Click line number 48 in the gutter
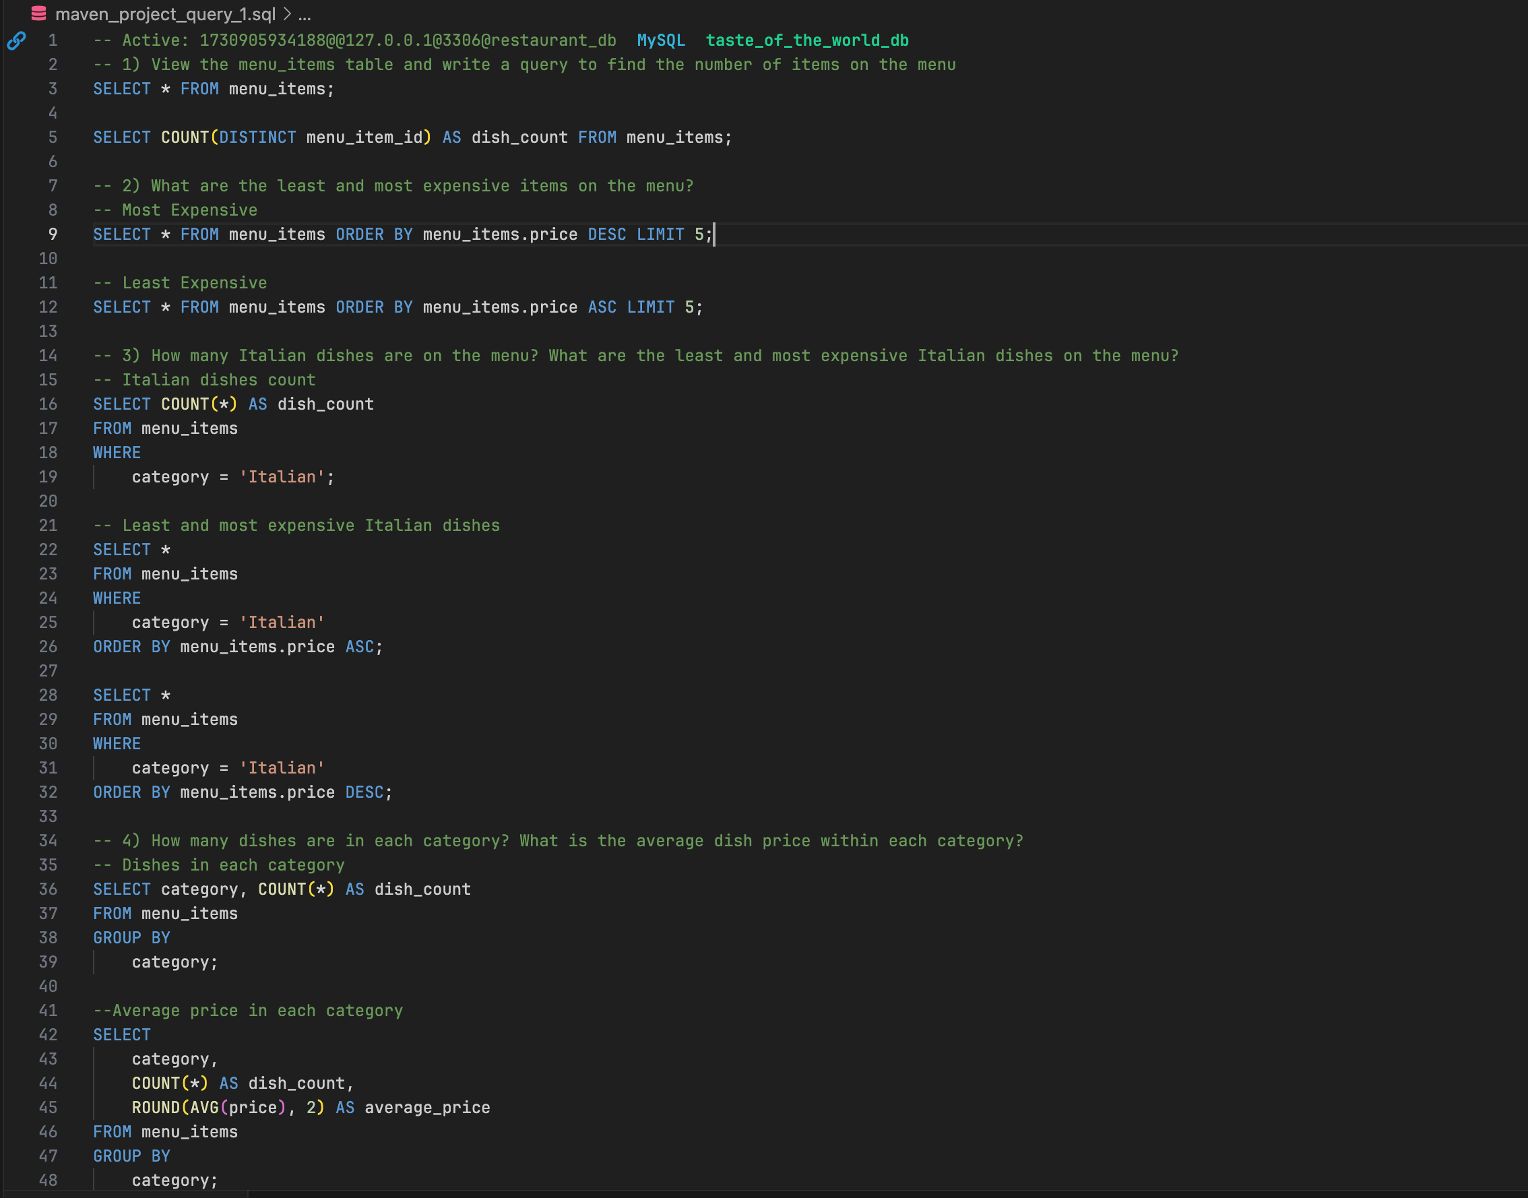 [x=48, y=1180]
